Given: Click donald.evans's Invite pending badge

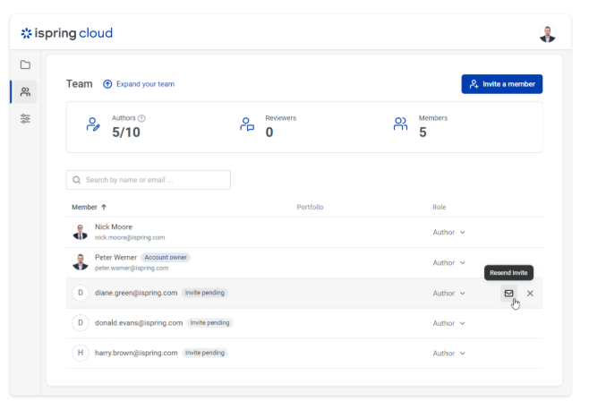Looking at the screenshot, I should 209,323.
